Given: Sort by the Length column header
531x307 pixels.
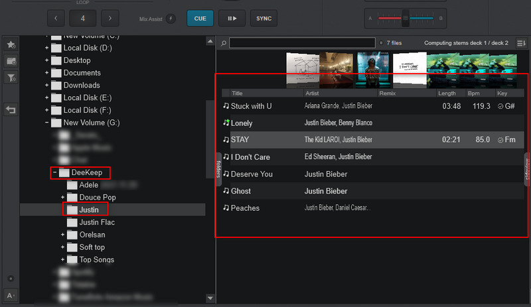Looking at the screenshot, I should 451,93.
